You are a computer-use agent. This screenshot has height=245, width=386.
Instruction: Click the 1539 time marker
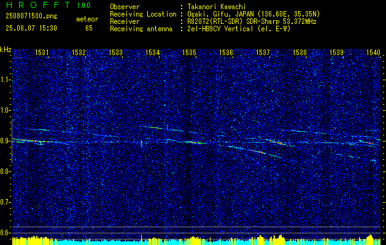pyautogui.click(x=336, y=52)
